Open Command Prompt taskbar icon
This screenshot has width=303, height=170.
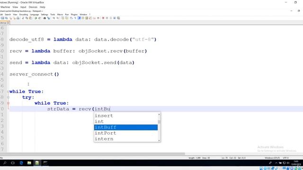45,163
